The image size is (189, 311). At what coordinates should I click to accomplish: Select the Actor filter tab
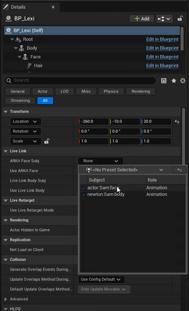[42, 92]
